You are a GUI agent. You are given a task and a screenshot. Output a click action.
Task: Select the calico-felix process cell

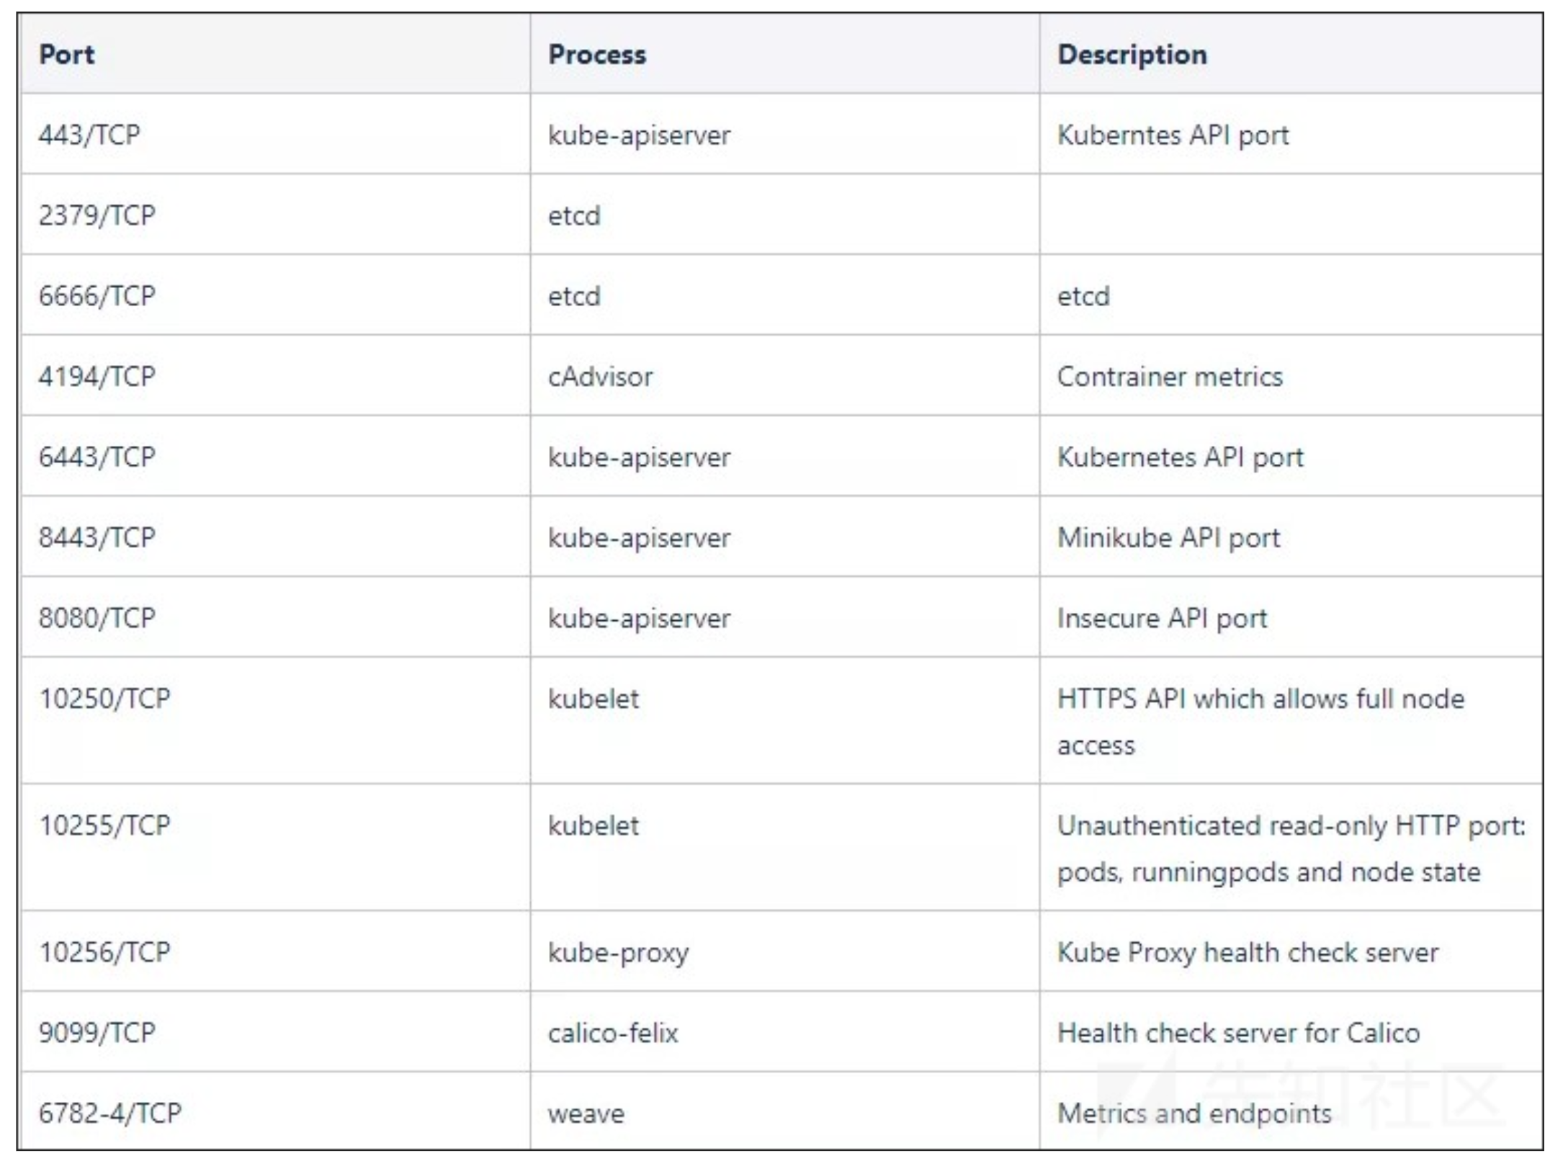coord(613,1034)
